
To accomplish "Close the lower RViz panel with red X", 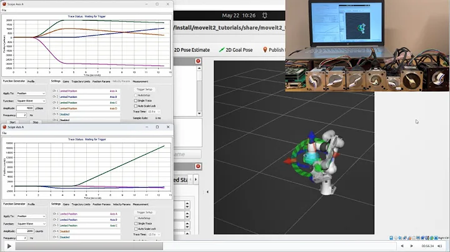I will coord(198,167).
